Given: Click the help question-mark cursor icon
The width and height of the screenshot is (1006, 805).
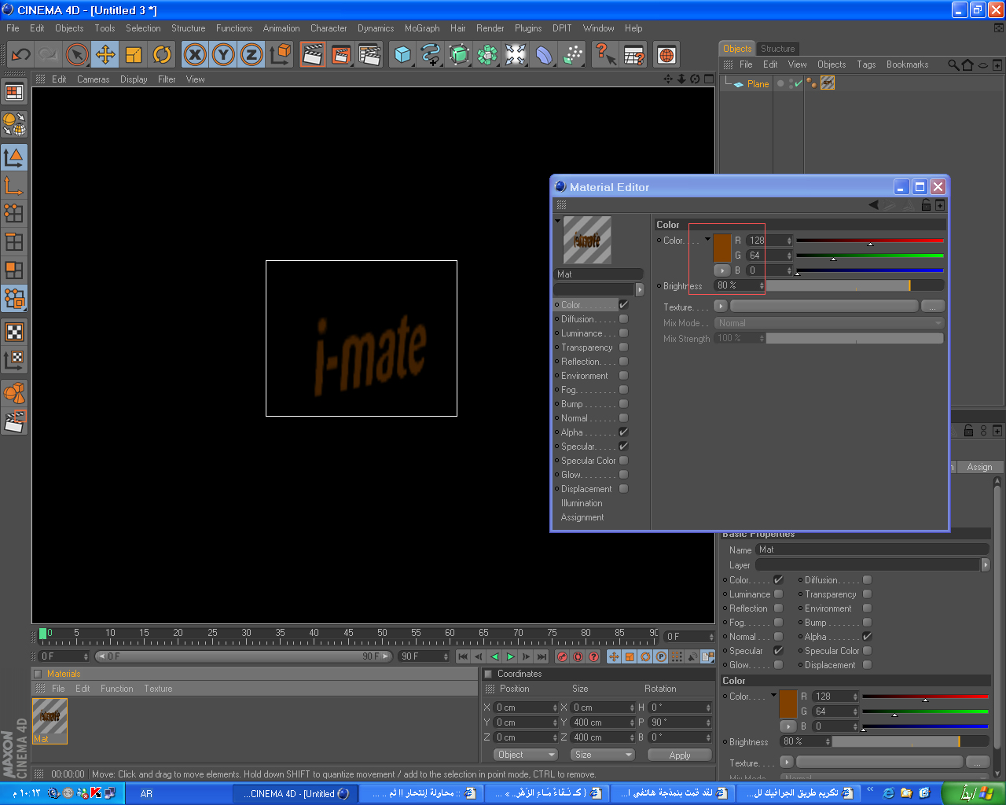Looking at the screenshot, I should [x=605, y=54].
